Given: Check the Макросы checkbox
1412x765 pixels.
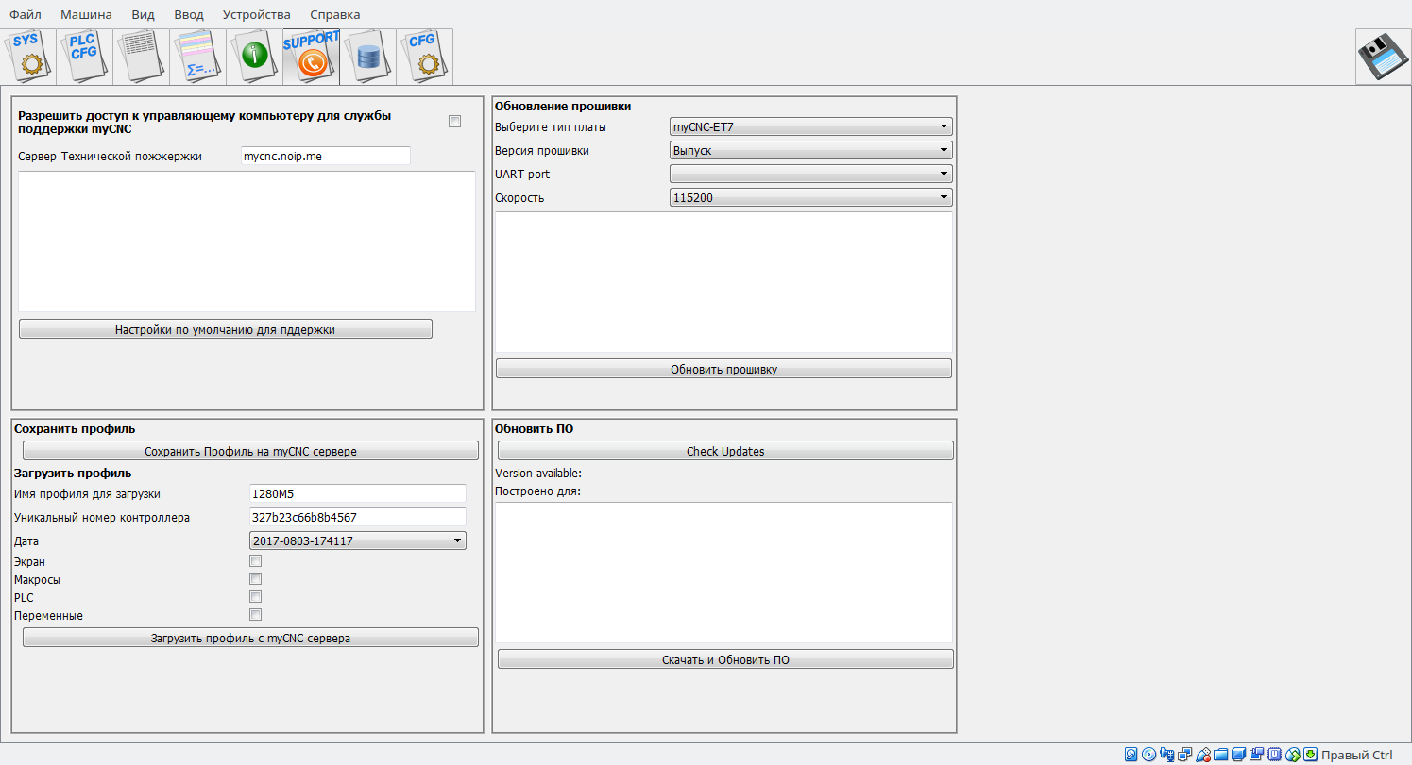Looking at the screenshot, I should tap(255, 579).
